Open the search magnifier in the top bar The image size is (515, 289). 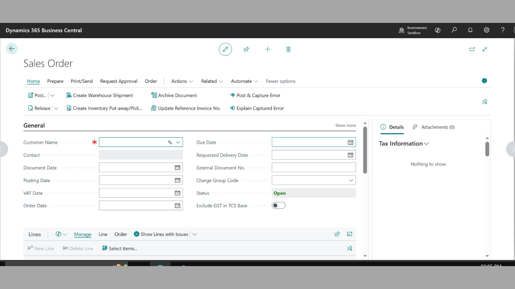454,30
